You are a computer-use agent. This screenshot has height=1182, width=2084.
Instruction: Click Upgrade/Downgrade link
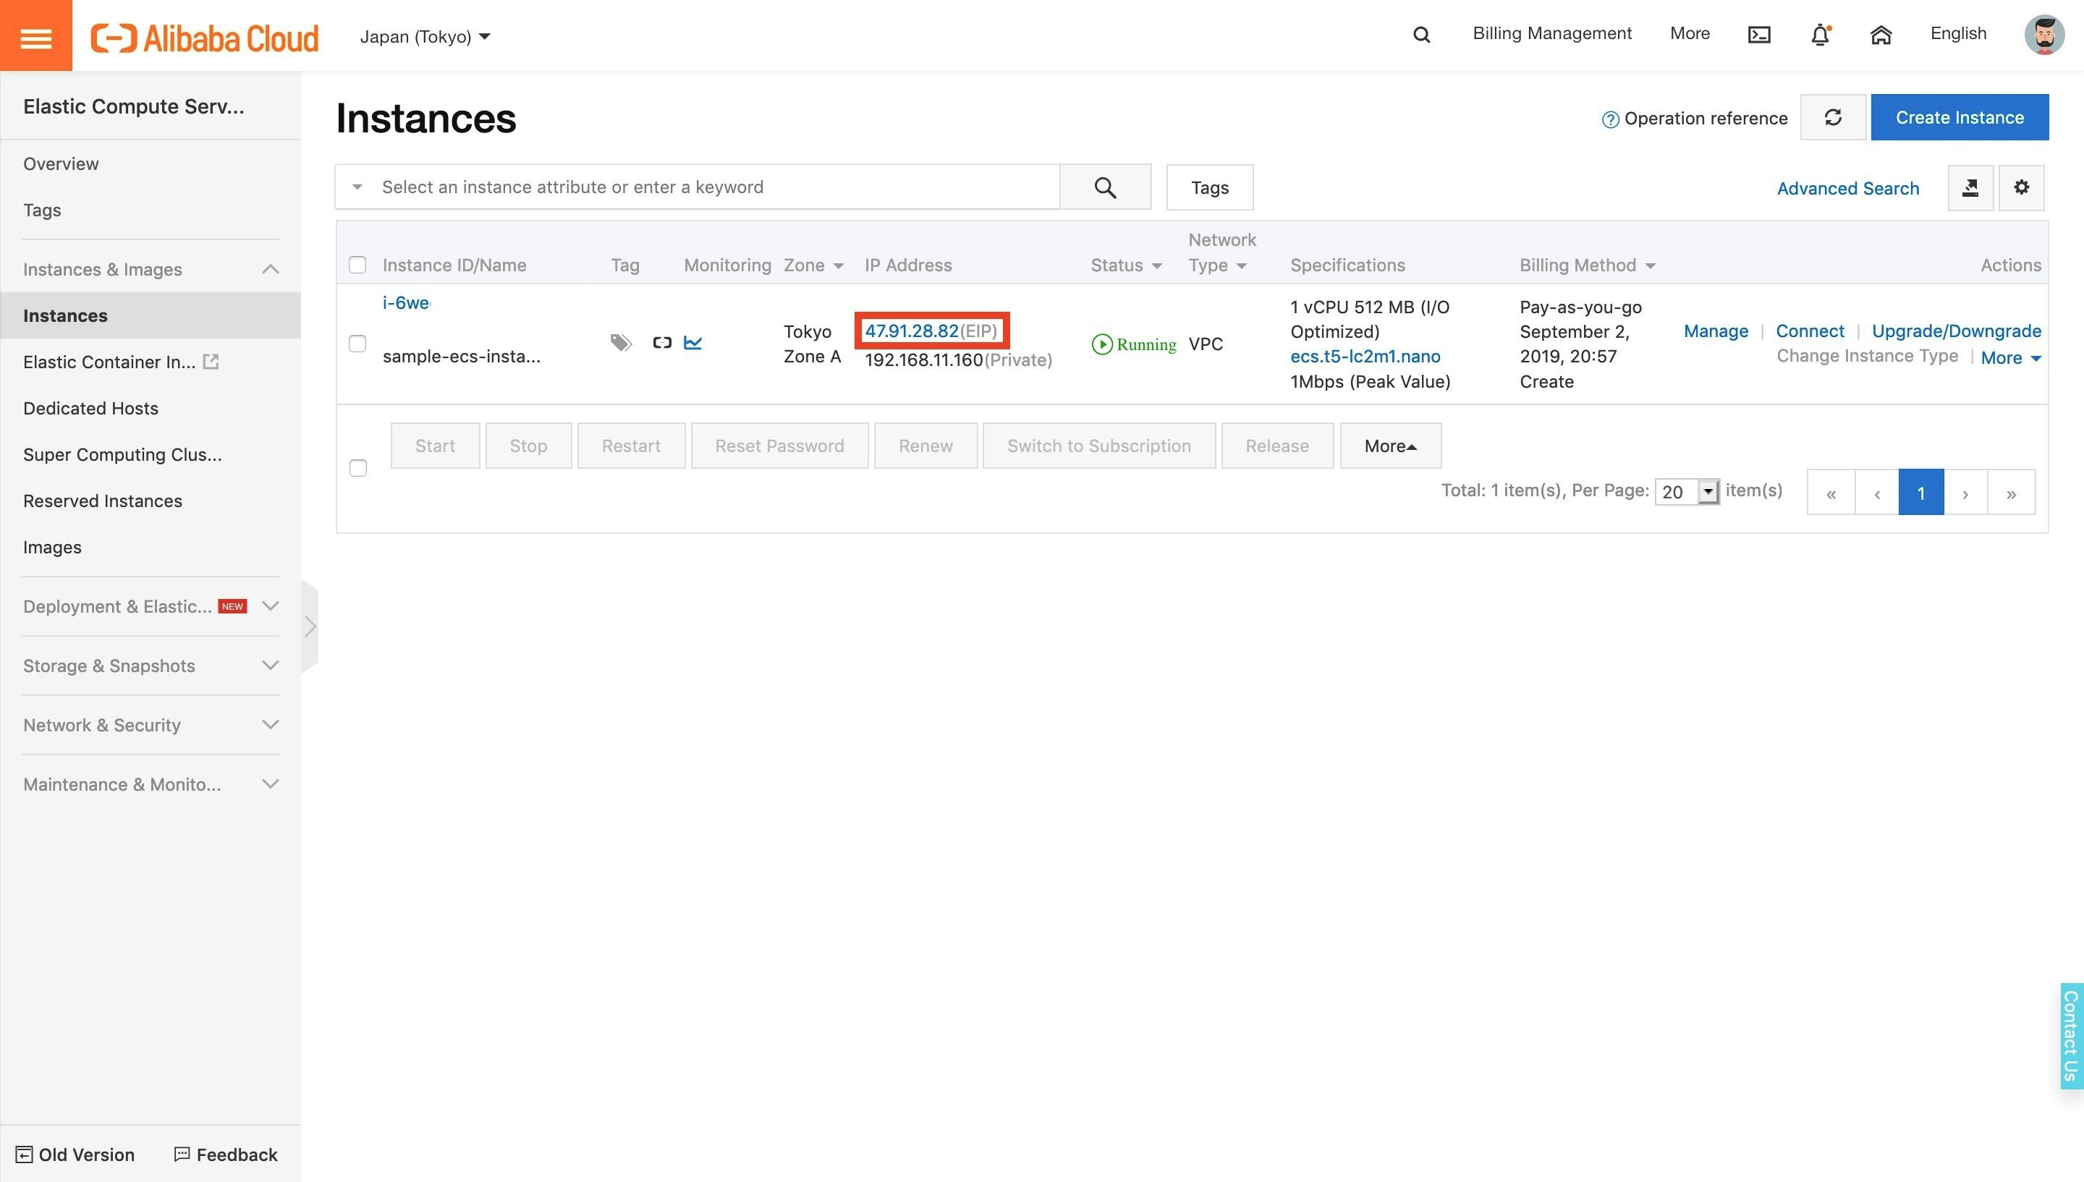[x=1956, y=331]
